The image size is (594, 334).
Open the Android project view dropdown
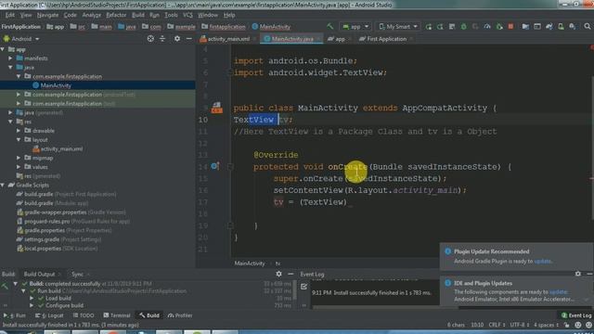(21, 39)
